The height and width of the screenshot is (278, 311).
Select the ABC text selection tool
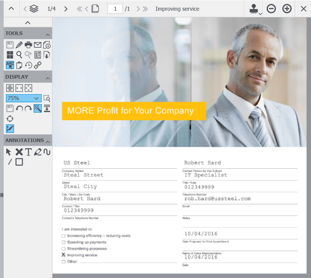pos(10,65)
